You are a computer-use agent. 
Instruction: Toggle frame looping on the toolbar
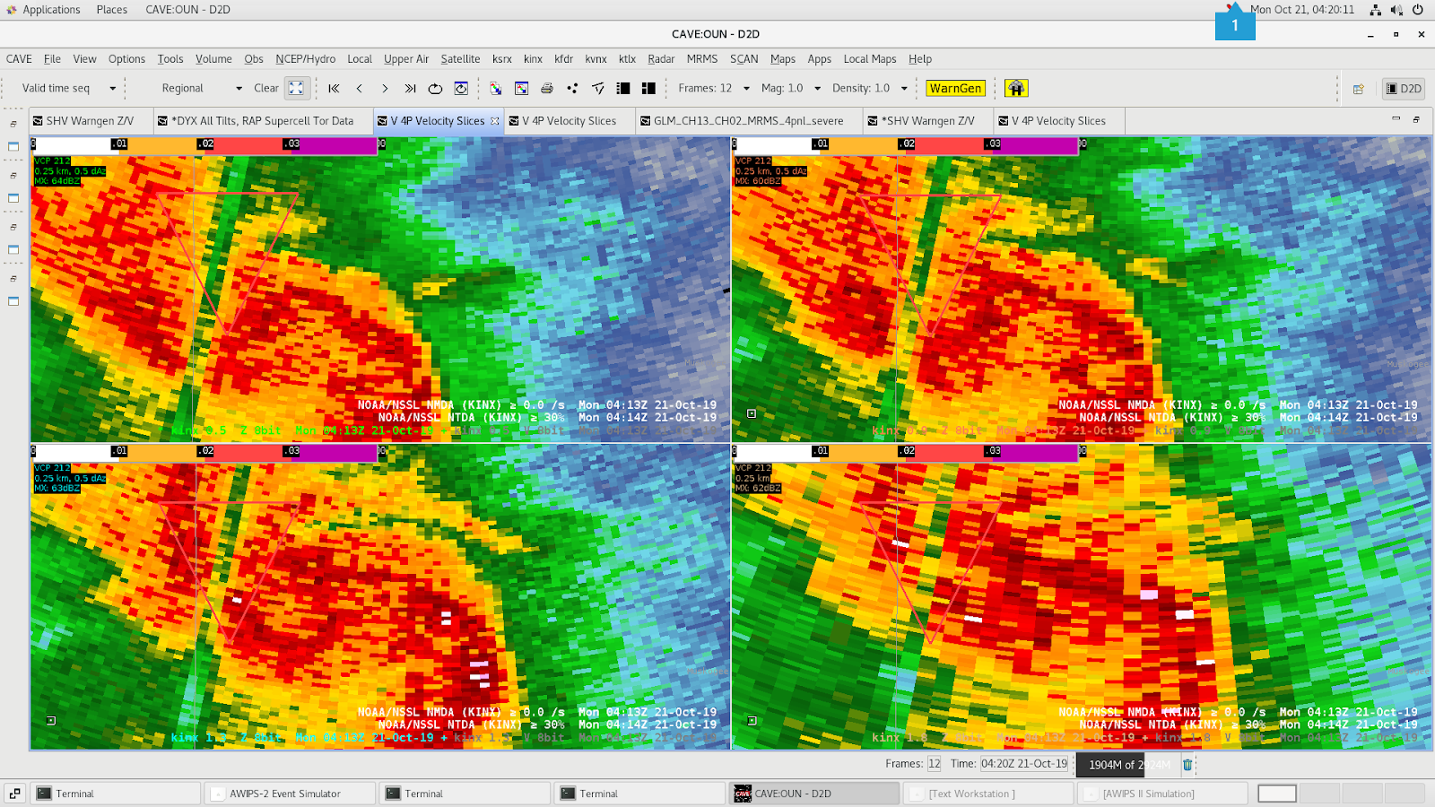pyautogui.click(x=435, y=88)
